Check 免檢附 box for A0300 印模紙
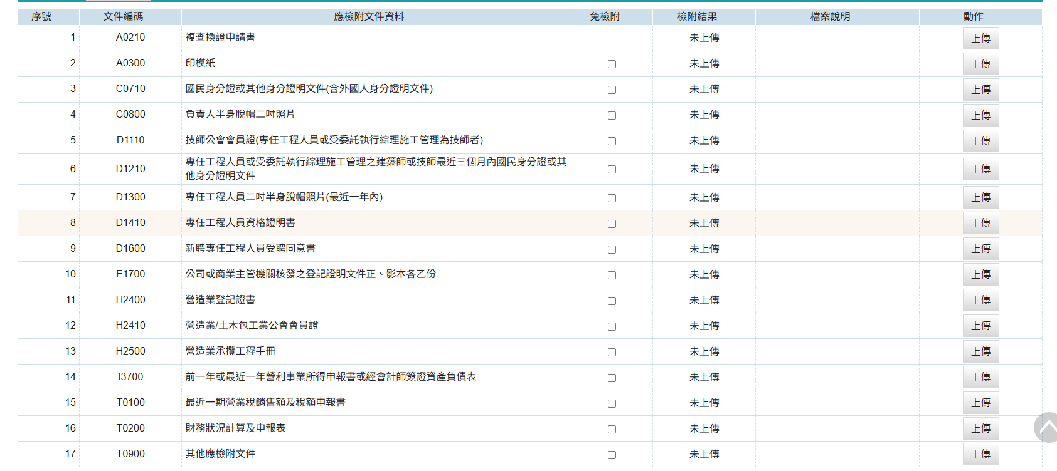 point(612,64)
